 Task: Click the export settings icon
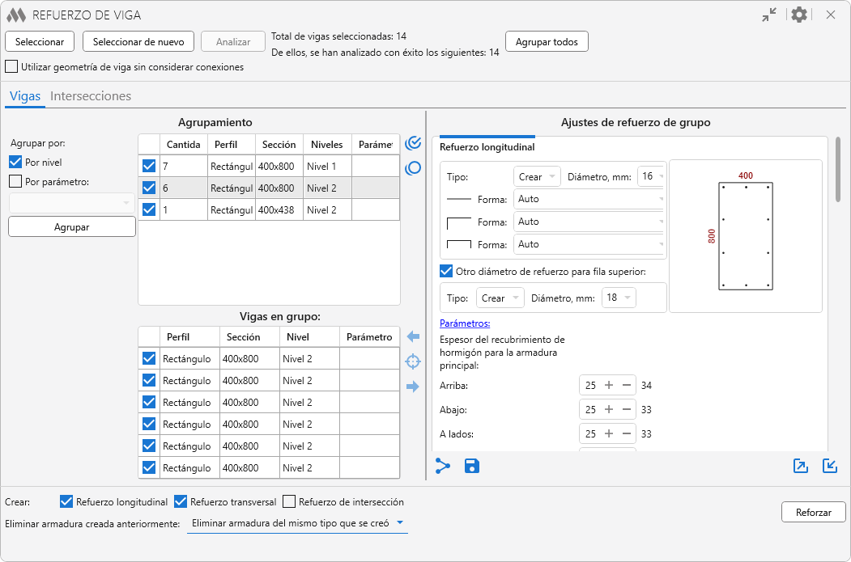click(800, 466)
